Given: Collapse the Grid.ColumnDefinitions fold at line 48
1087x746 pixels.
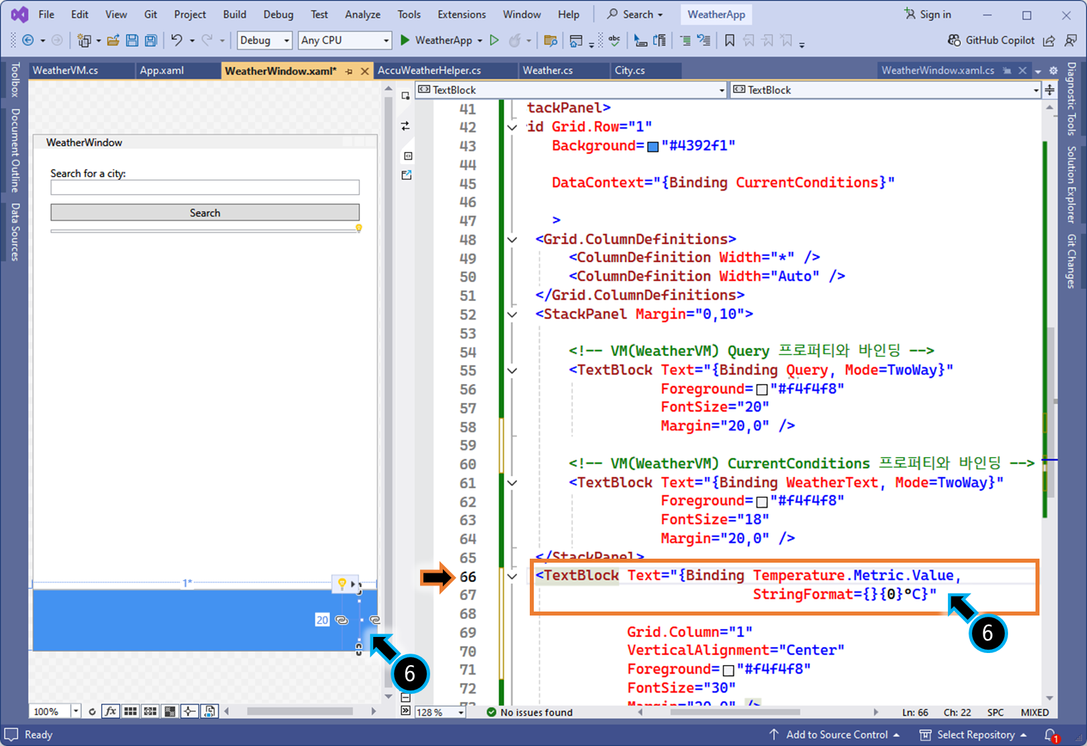Looking at the screenshot, I should coord(512,240).
